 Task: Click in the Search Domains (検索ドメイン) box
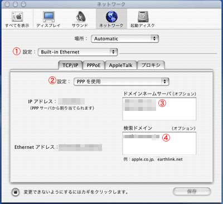[159, 143]
